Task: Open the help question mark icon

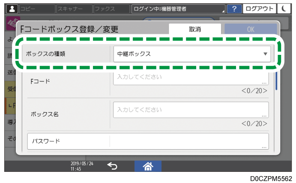Action: pyautogui.click(x=234, y=9)
